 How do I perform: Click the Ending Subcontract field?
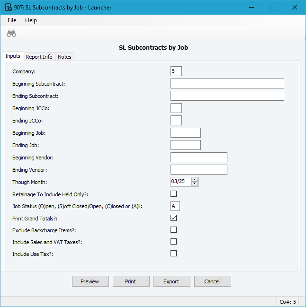click(227, 96)
